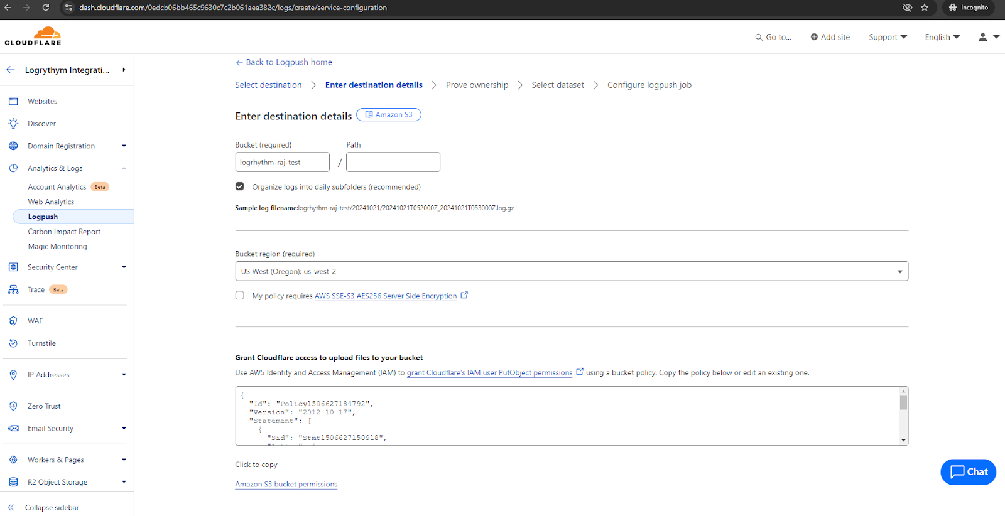Open the Bucket region dropdown
The height and width of the screenshot is (516, 1005).
coord(571,271)
